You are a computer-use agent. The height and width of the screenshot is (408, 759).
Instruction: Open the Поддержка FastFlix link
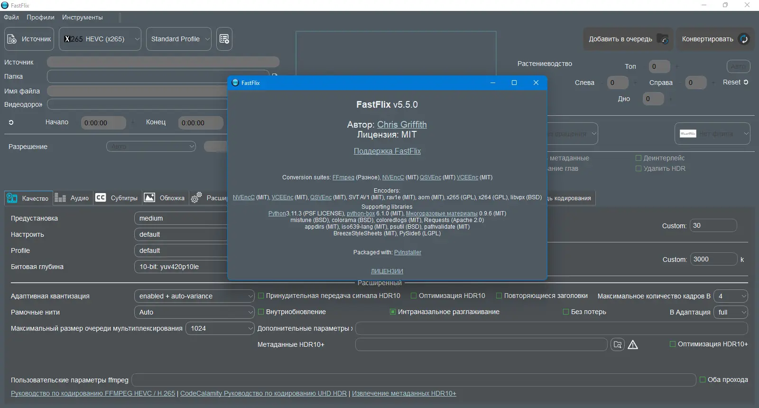(x=387, y=151)
